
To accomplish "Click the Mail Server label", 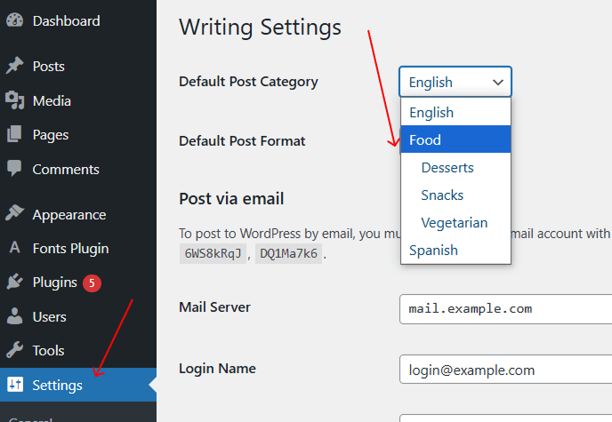I will click(214, 307).
